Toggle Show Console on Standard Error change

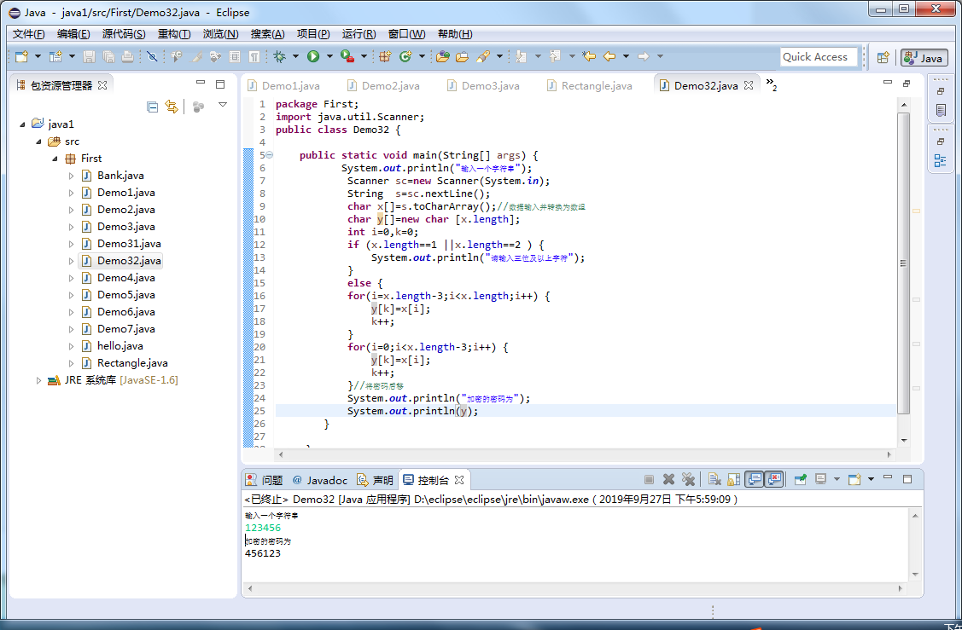(774, 479)
